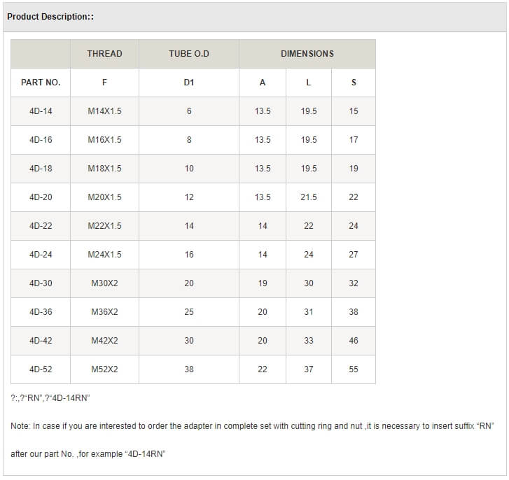This screenshot has width=509, height=480.
Task: Click part number 4D-16 in table
Action: point(41,140)
